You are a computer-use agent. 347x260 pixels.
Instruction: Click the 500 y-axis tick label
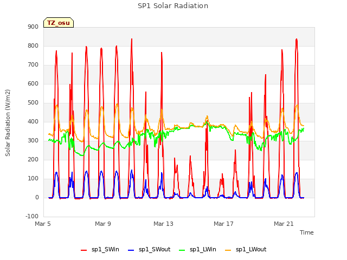pos(33,103)
